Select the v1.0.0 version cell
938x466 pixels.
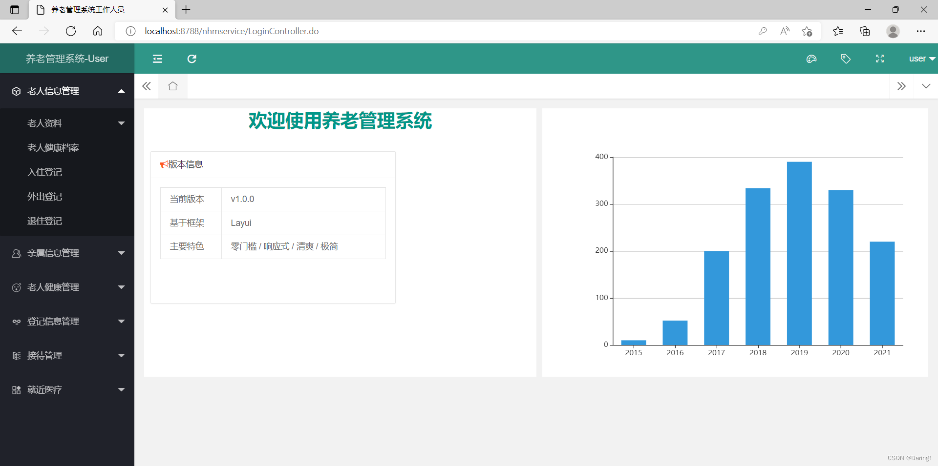point(303,199)
